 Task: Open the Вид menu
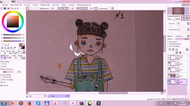[64, 5]
